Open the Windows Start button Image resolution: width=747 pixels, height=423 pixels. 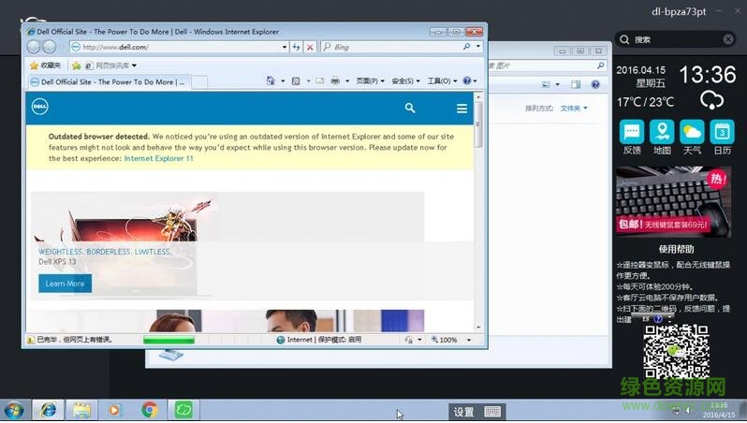click(14, 411)
